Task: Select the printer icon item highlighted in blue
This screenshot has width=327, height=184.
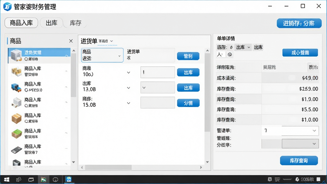Action: point(39,56)
